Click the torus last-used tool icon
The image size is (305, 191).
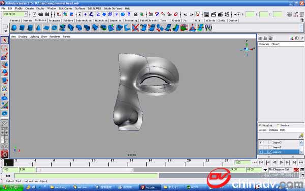(5, 113)
